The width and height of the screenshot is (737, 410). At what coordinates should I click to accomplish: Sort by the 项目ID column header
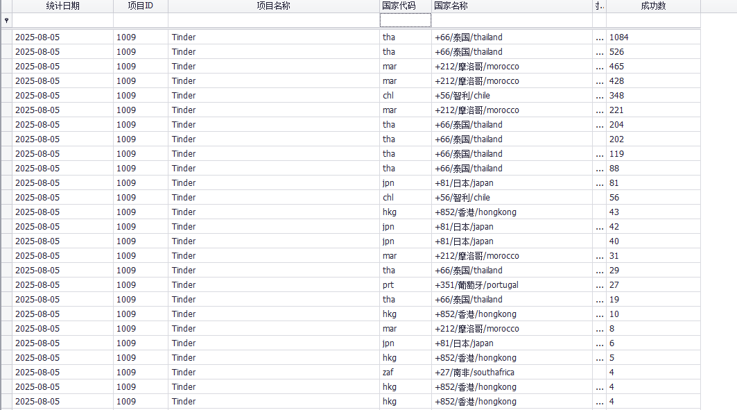point(141,6)
